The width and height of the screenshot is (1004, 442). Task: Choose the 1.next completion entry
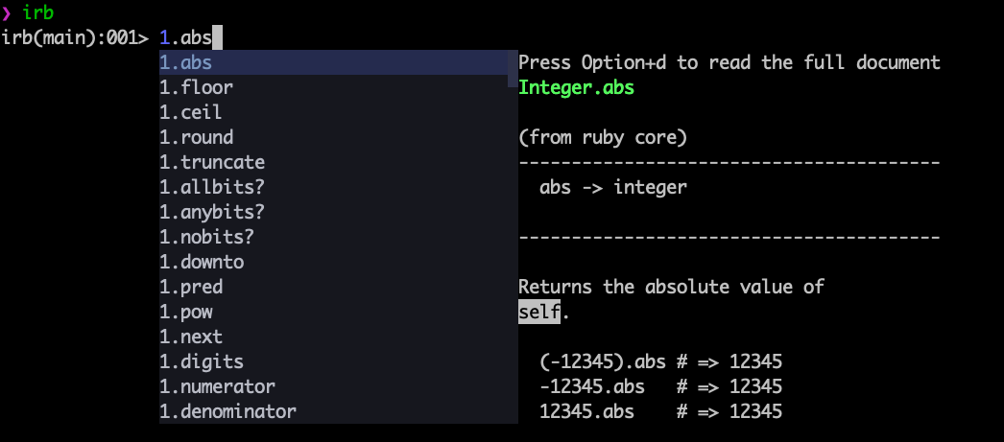[x=191, y=337]
